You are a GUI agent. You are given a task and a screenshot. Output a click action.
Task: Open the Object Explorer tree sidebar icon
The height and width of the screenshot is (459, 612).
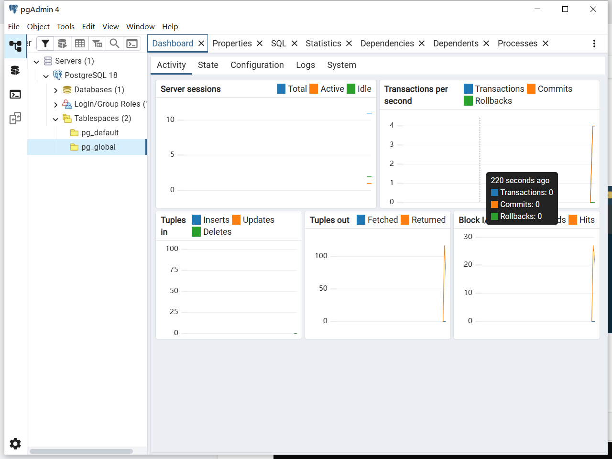pyautogui.click(x=15, y=46)
